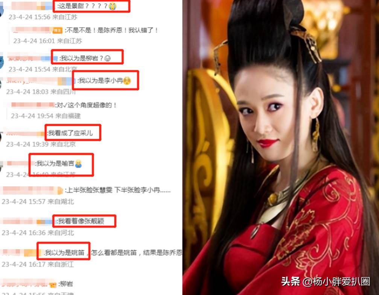Open the red costume photo on the right
The height and width of the screenshot is (295, 379).
(x=281, y=147)
